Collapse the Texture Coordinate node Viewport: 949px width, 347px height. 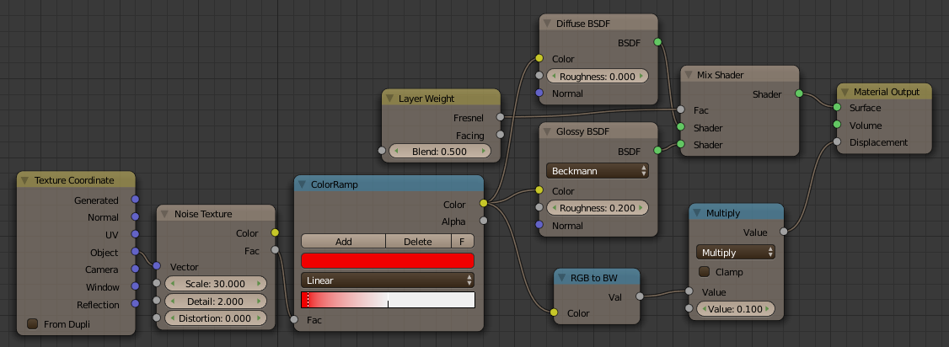(24, 180)
